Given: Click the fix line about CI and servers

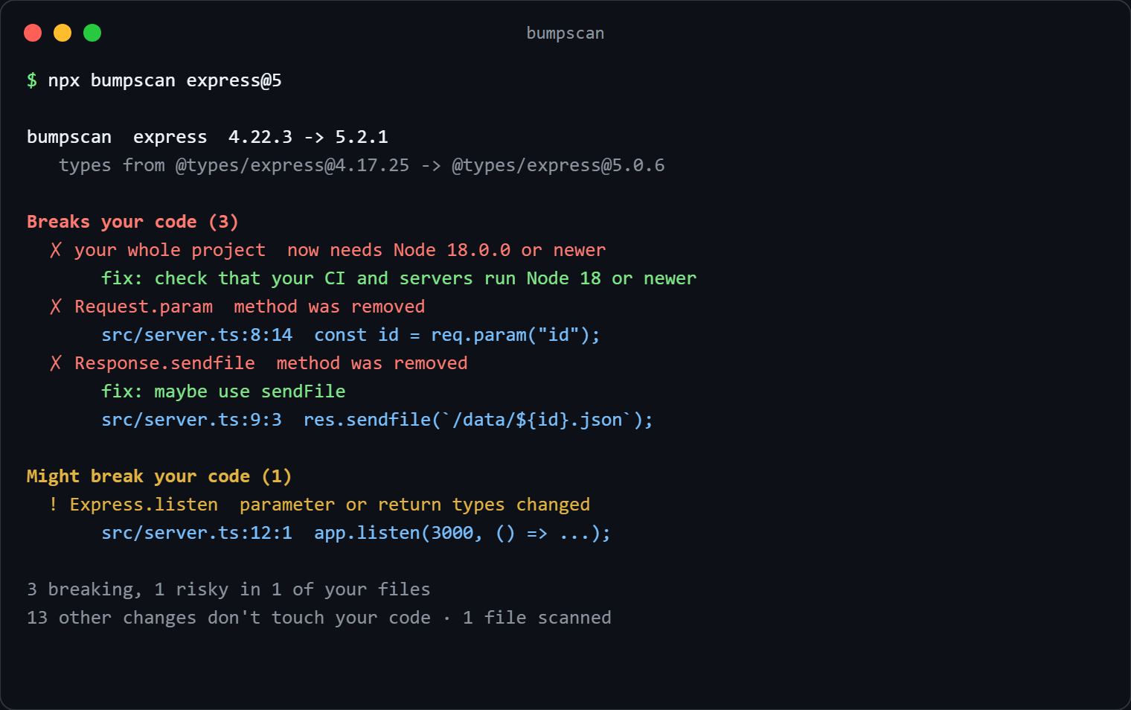Looking at the screenshot, I should (399, 278).
